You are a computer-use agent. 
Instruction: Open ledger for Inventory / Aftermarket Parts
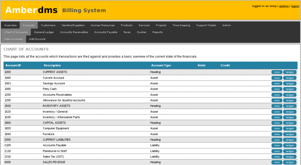tap(290, 117)
